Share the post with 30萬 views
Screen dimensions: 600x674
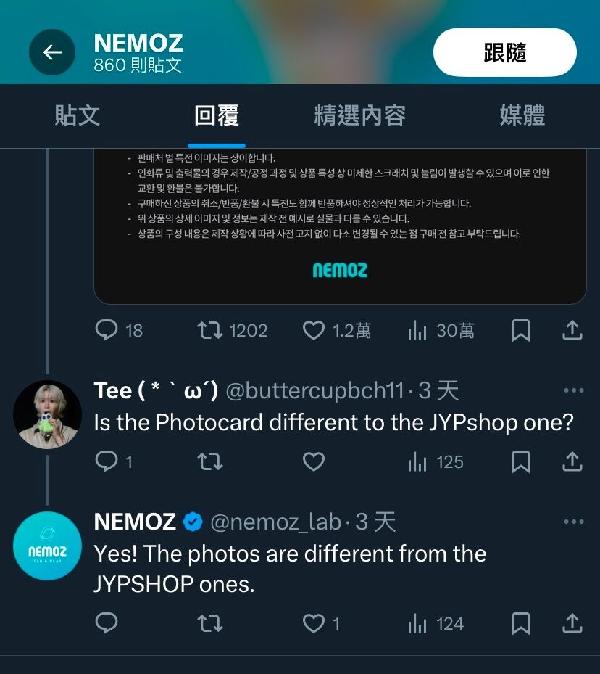pos(572,330)
